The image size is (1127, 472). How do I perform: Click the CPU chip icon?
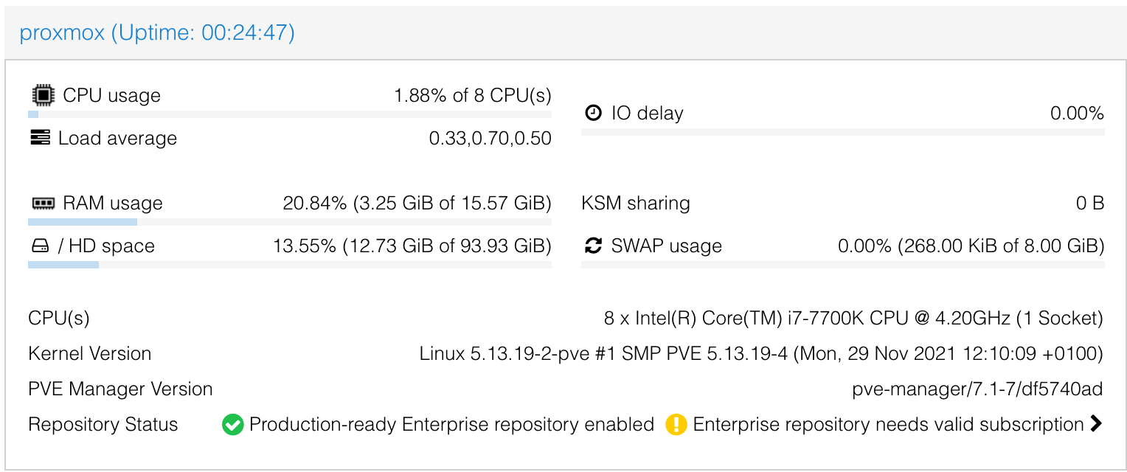43,95
